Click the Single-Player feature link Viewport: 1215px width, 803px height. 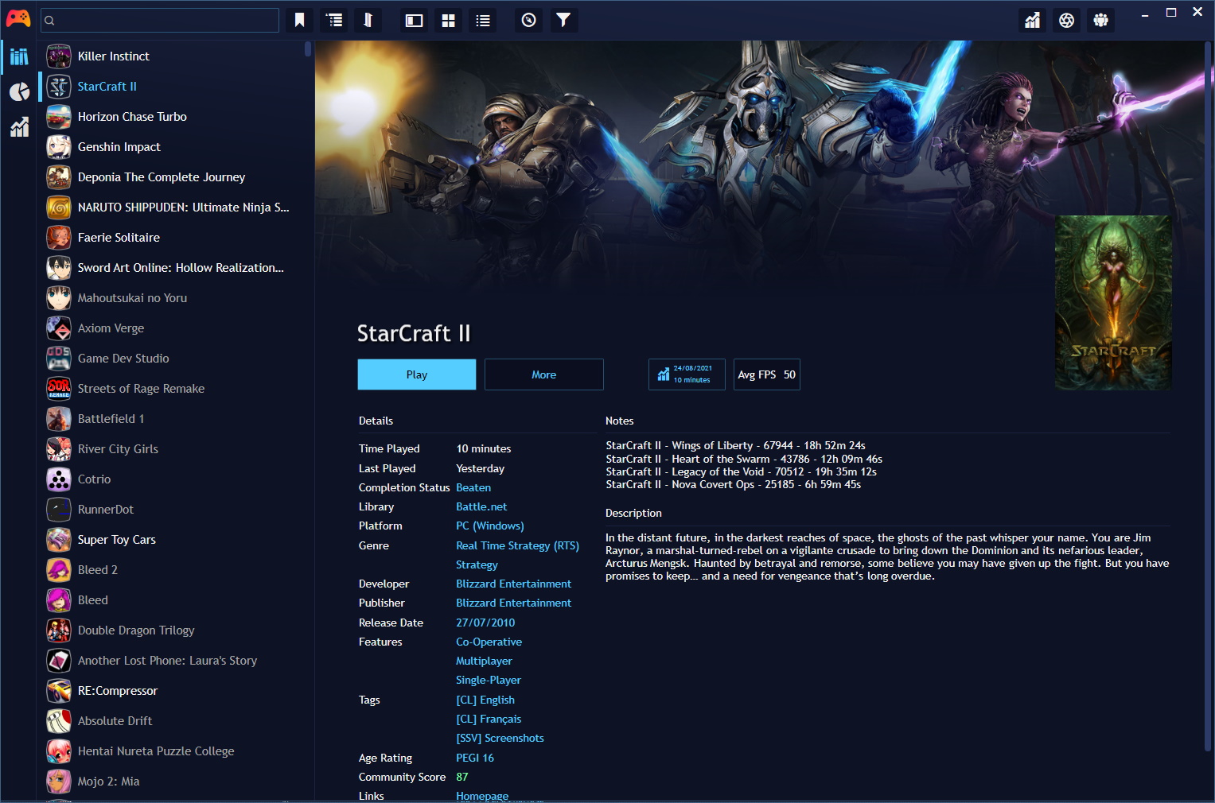(489, 680)
